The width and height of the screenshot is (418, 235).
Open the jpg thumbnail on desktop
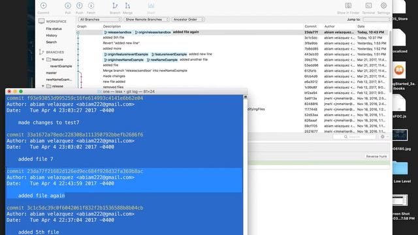pos(400,135)
